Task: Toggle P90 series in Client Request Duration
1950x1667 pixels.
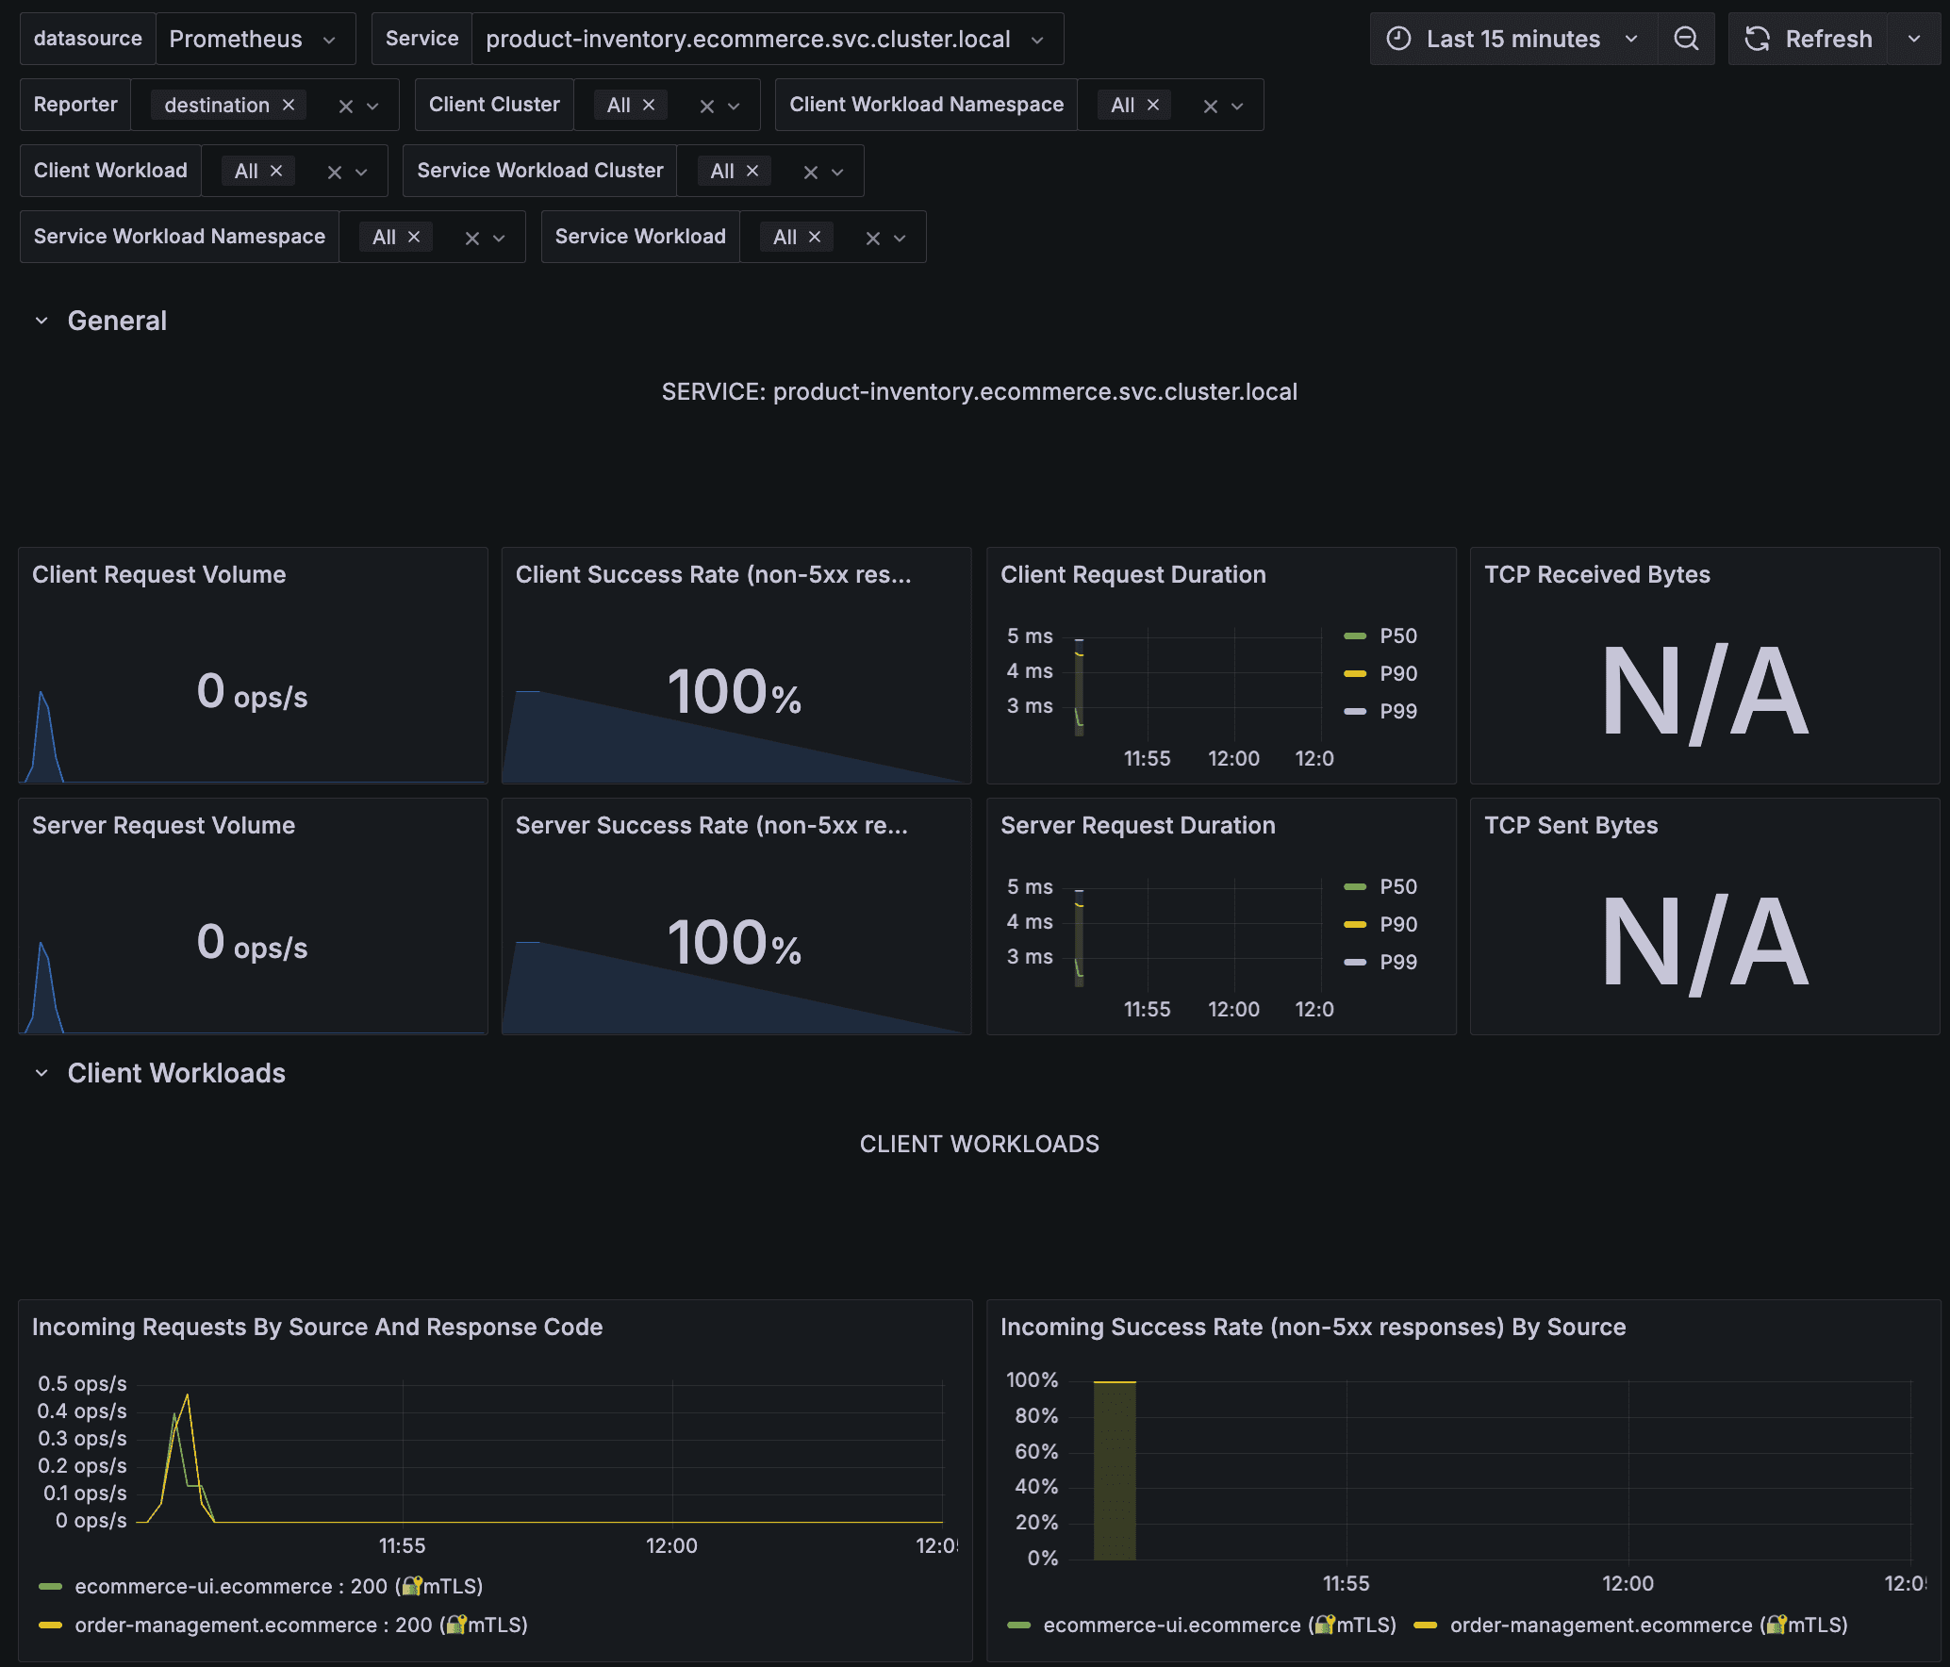Action: click(x=1398, y=673)
